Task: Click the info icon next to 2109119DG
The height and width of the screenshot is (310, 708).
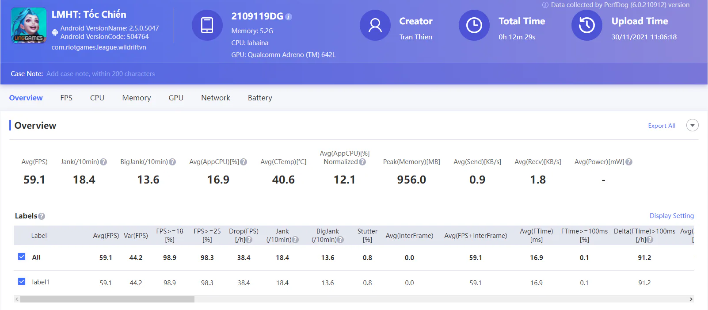Action: (289, 17)
